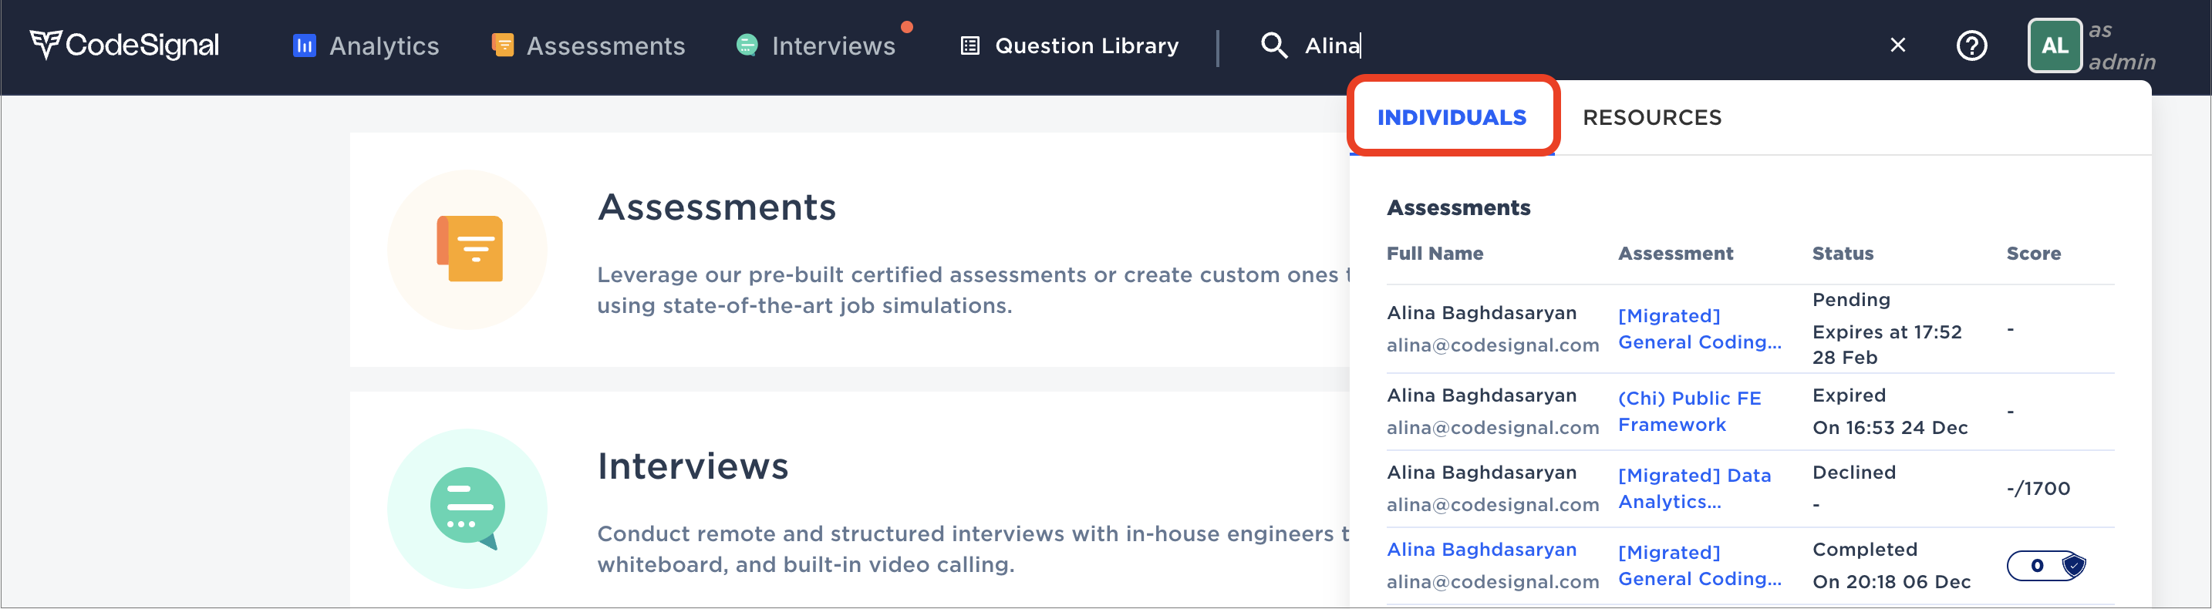Click the 'as admin' label
Image resolution: width=2212 pixels, height=609 pixels.
click(2121, 45)
